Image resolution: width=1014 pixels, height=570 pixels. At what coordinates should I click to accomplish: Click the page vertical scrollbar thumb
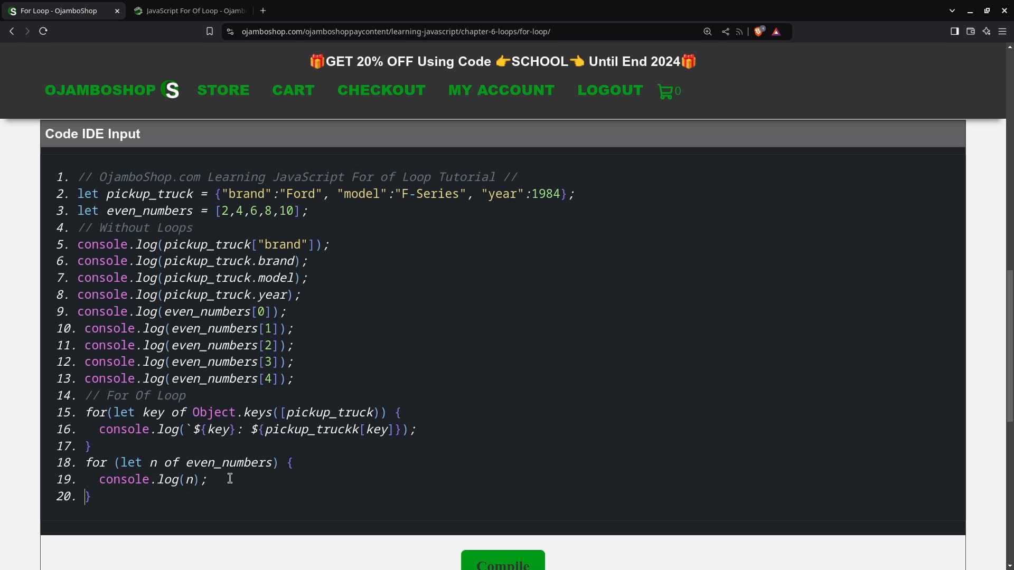(x=1010, y=346)
